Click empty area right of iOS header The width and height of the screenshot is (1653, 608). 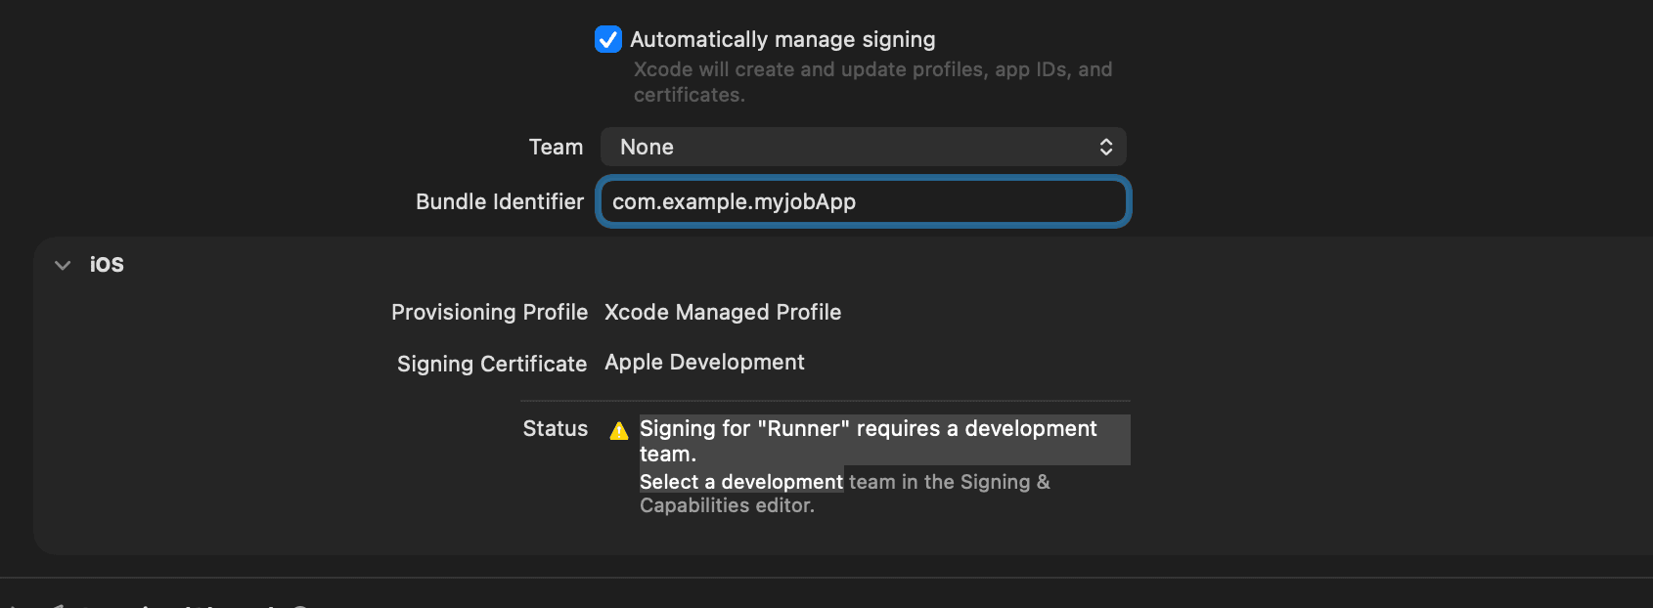click(x=782, y=265)
